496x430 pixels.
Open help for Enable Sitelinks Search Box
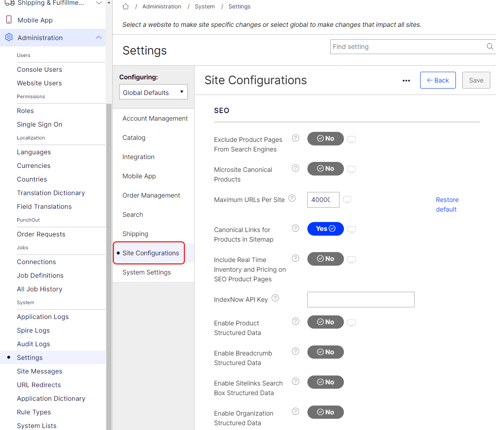pyautogui.click(x=295, y=381)
